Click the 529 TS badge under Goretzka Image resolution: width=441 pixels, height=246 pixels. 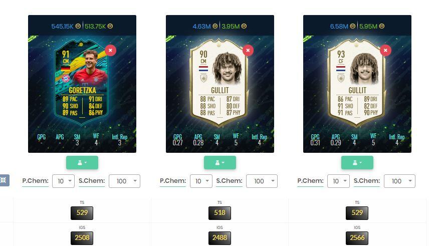pos(82,213)
